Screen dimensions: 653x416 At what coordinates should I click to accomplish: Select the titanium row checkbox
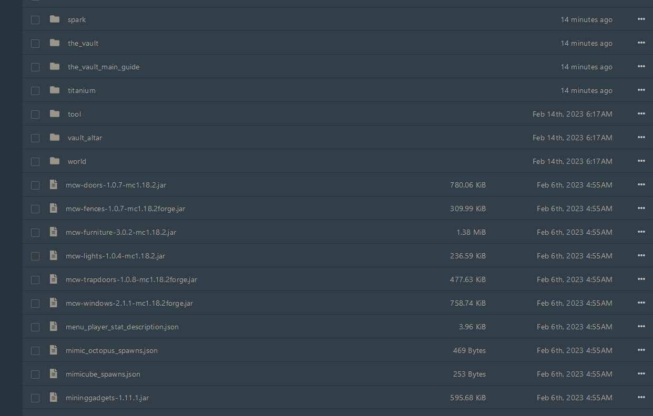point(35,90)
